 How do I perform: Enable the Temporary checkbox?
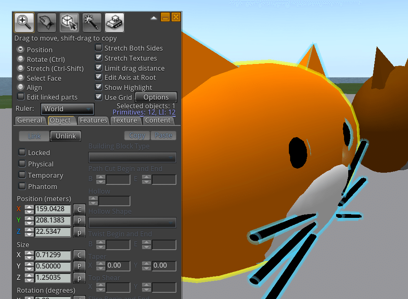[22, 175]
